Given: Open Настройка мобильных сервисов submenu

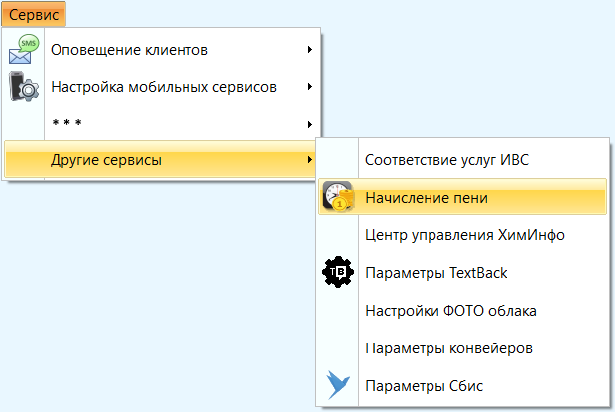Looking at the screenshot, I should coord(162,87).
